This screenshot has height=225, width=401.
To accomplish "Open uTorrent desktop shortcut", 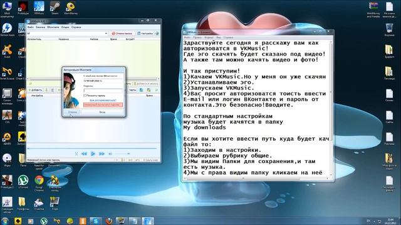I will (23, 182).
